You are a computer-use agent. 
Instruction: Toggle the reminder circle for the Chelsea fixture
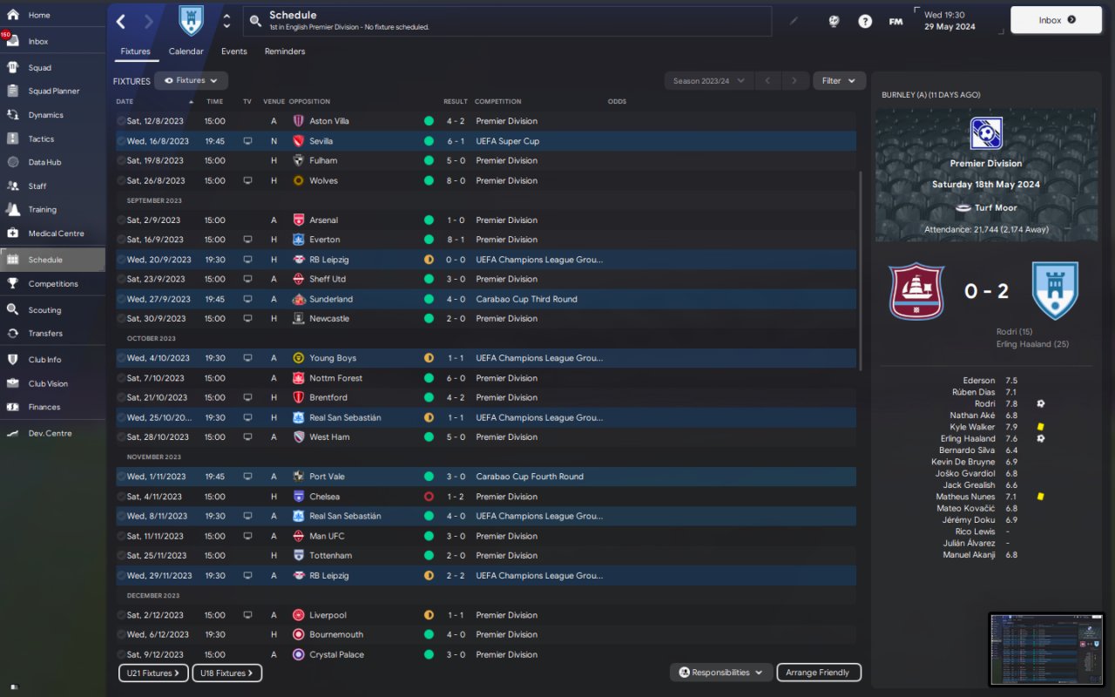coord(121,497)
